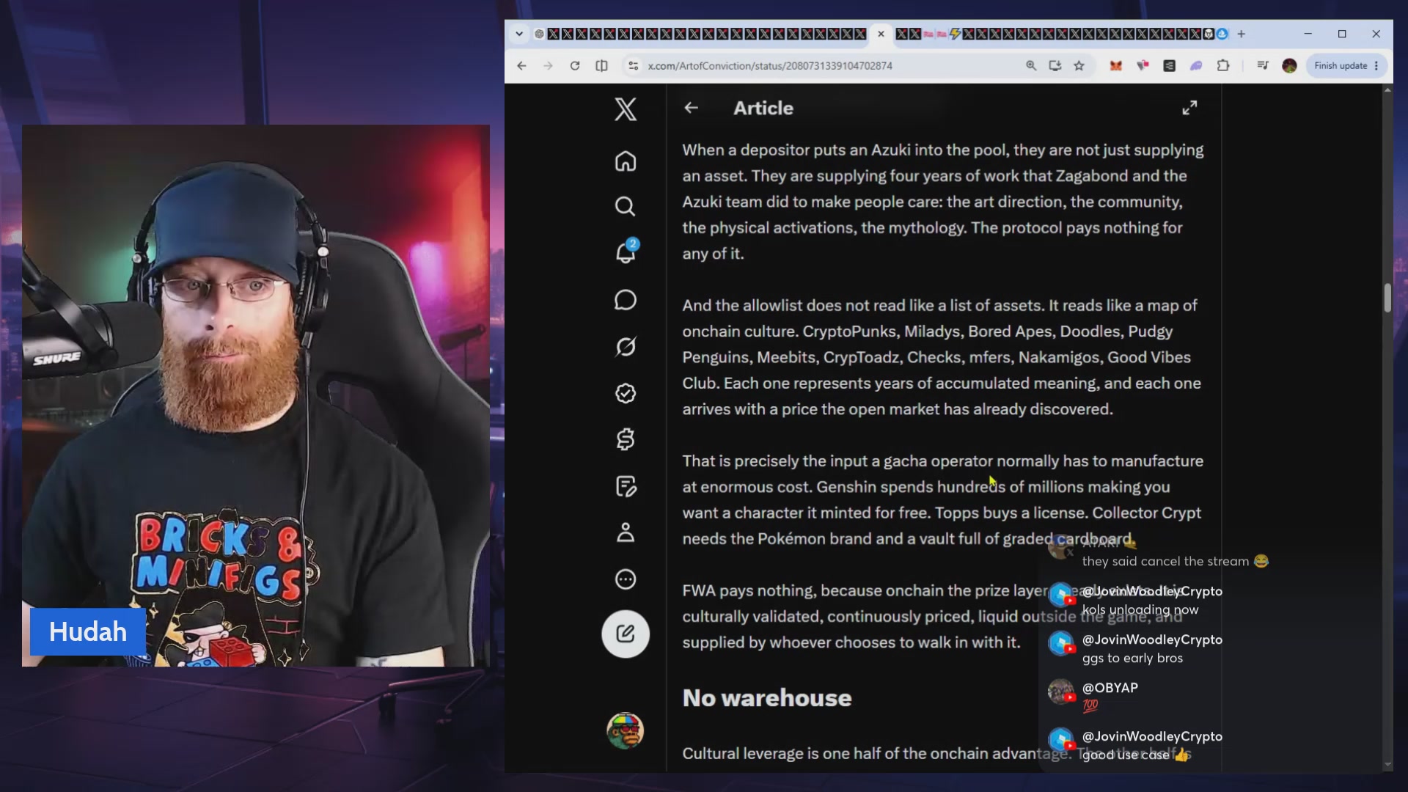Open Premium verified badge icon in sidebar
The height and width of the screenshot is (792, 1408).
click(x=626, y=394)
